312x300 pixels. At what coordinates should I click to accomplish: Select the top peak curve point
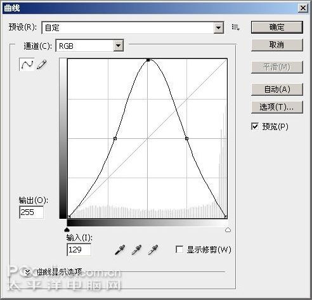(148, 60)
